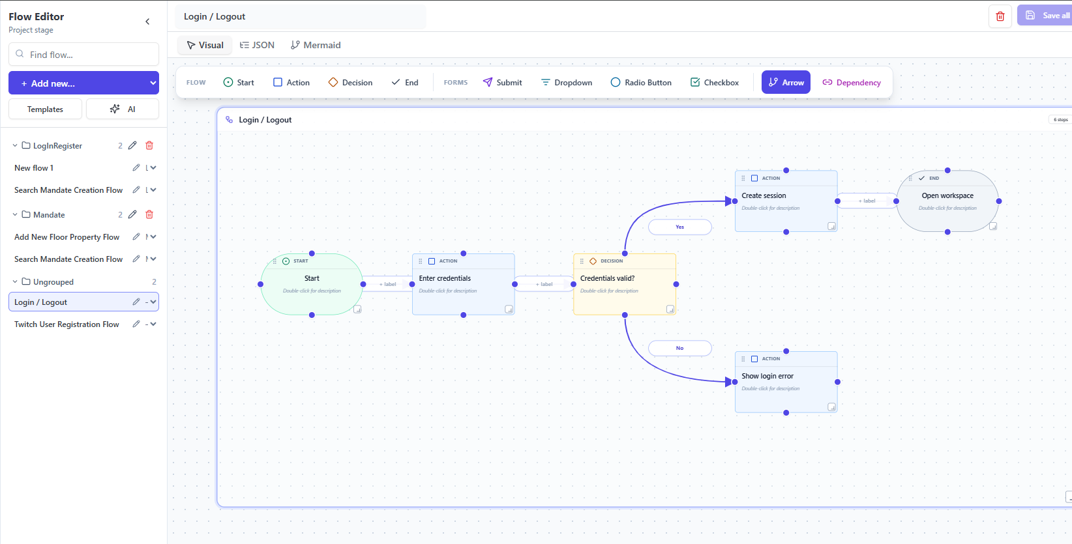Collapse the Mandate folder

click(x=15, y=214)
